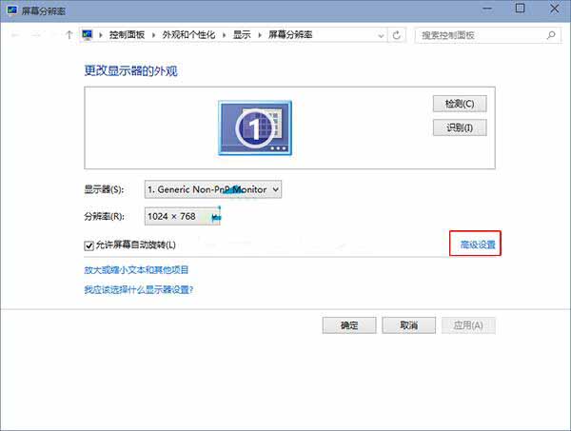Close the 屏幕分辨率 window
571x431 pixels.
555,8
